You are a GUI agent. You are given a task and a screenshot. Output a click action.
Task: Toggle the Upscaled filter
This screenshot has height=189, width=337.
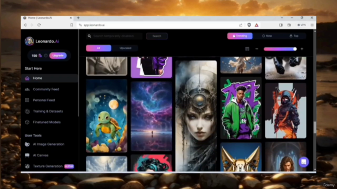125,48
